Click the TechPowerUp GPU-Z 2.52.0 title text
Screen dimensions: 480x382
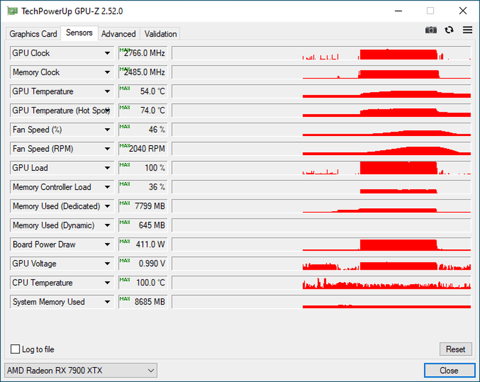click(72, 11)
